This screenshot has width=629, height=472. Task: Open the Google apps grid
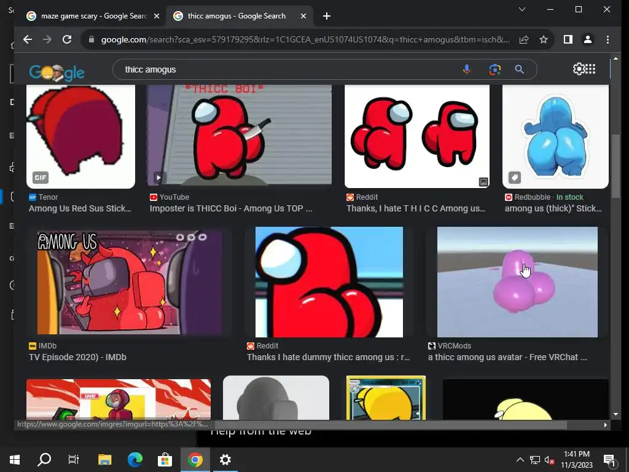tap(591, 69)
